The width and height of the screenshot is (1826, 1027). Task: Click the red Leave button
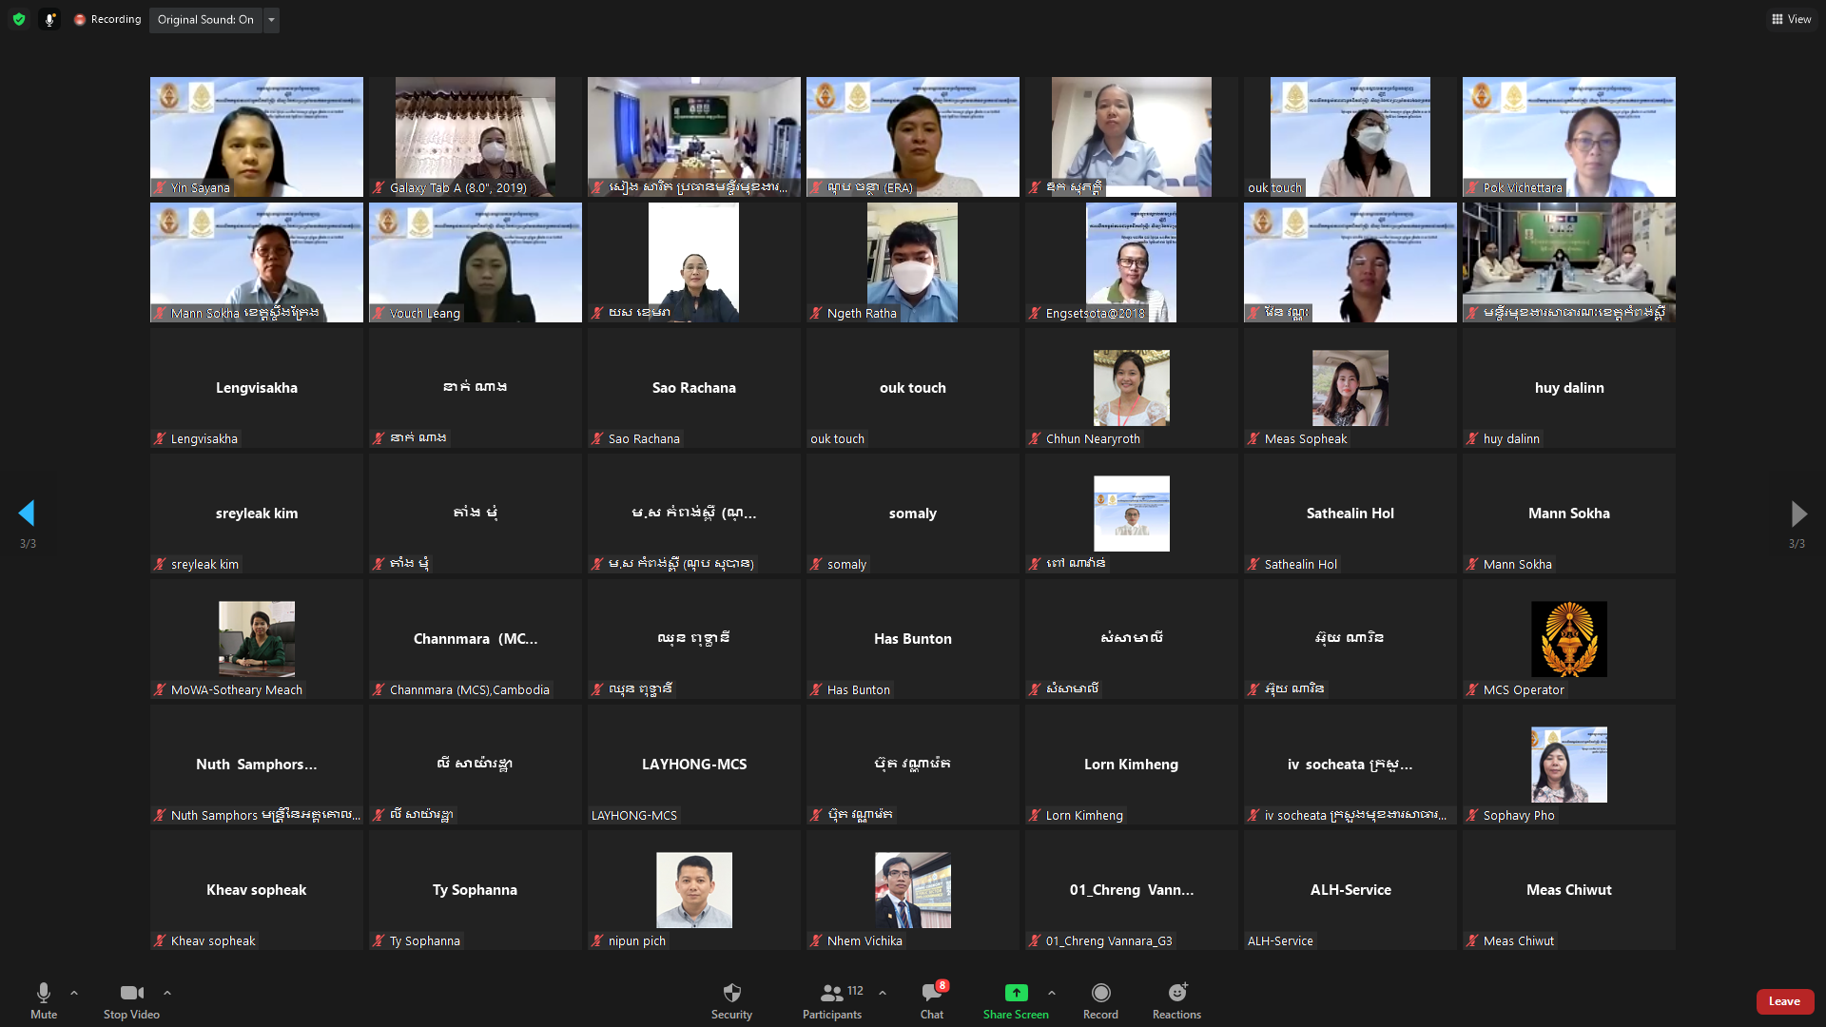click(x=1784, y=1000)
